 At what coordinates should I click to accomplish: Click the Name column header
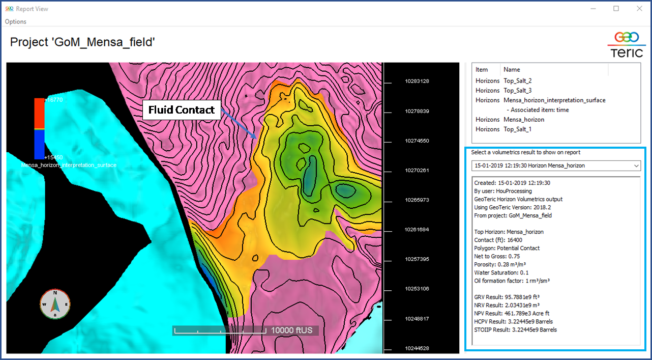point(512,69)
